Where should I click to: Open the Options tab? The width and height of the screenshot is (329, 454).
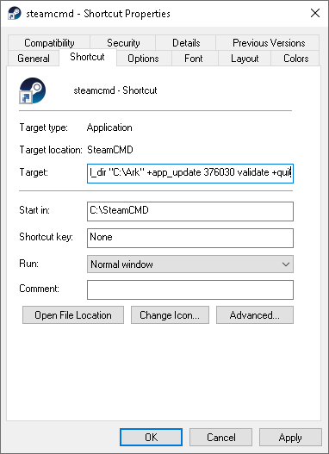click(x=143, y=59)
